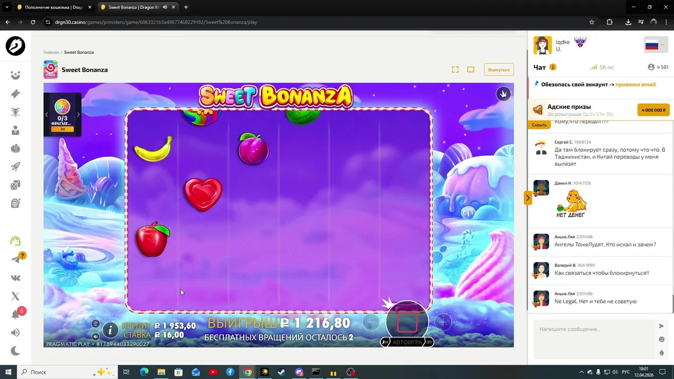Reload the page in browser toolbar
Screen dimensions: 674x379
(x=33, y=22)
